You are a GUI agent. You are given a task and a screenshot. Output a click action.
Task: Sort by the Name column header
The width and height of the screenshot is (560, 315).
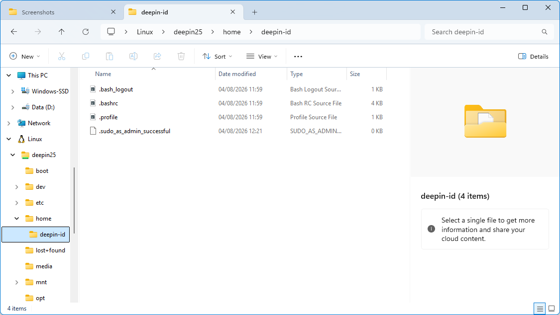coord(103,74)
